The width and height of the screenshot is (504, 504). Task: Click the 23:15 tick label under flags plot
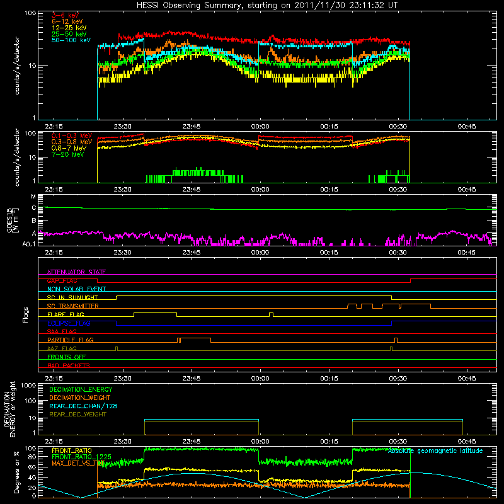[x=54, y=379]
